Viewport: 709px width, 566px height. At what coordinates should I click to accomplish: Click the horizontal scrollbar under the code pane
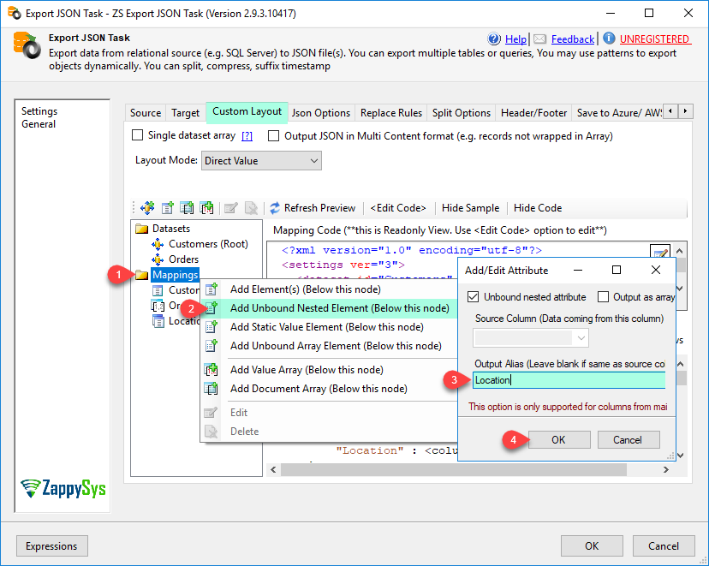454,470
